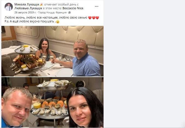The height and width of the screenshot is (128, 185).
Task: Click the first red heart emoji
Action: (90, 18)
